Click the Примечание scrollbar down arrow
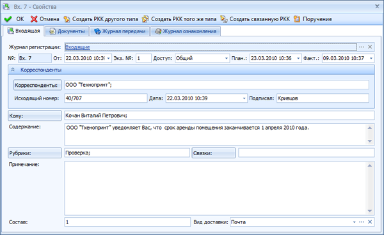384x235 pixels. (370, 211)
